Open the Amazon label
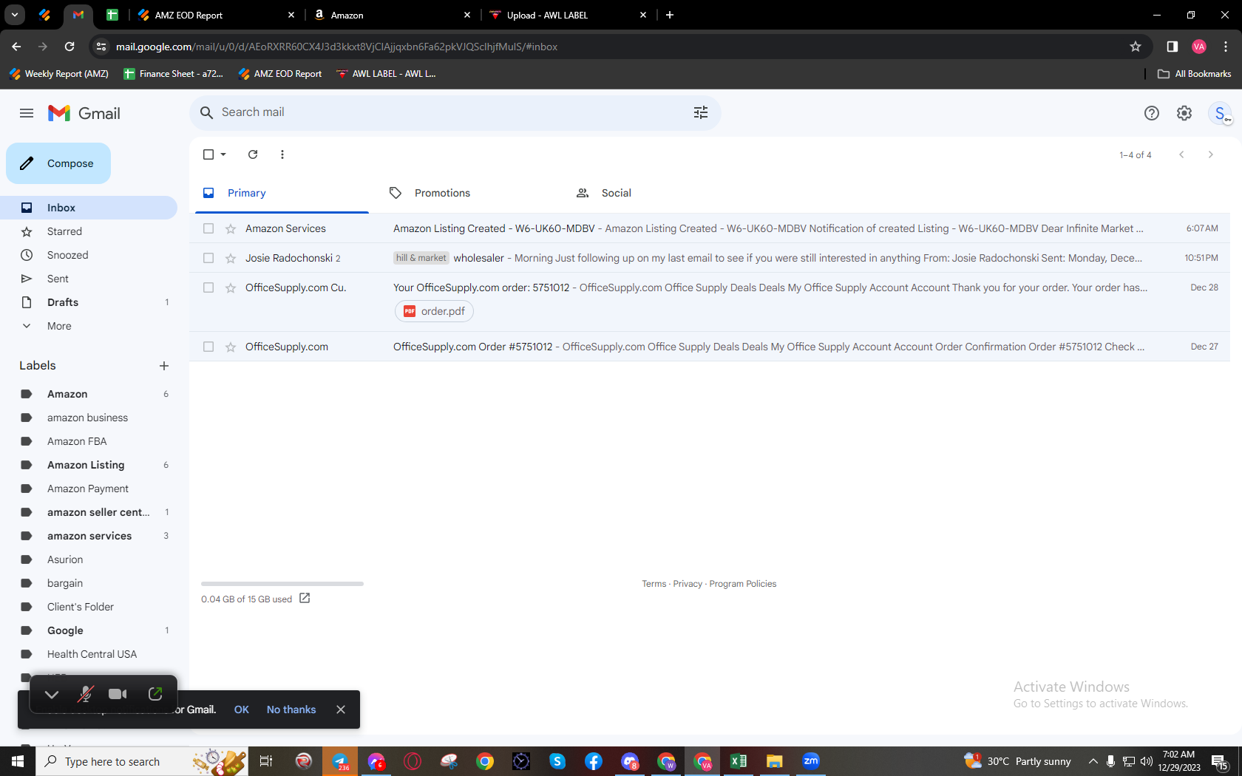The height and width of the screenshot is (776, 1242). pos(89,394)
